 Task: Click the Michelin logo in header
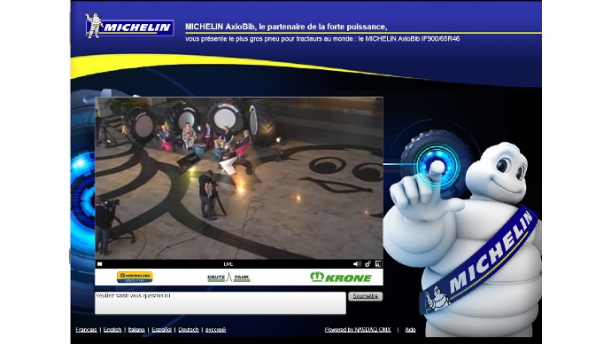pyautogui.click(x=129, y=26)
